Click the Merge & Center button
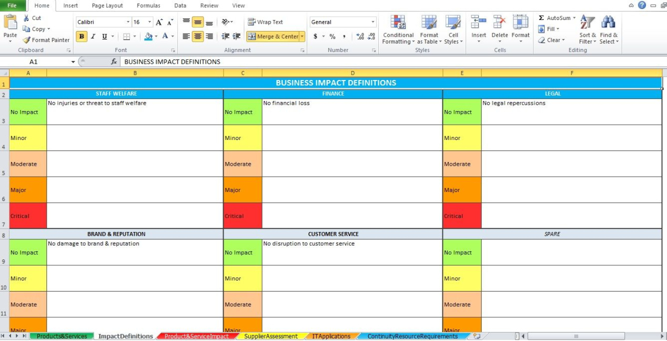 273,36
